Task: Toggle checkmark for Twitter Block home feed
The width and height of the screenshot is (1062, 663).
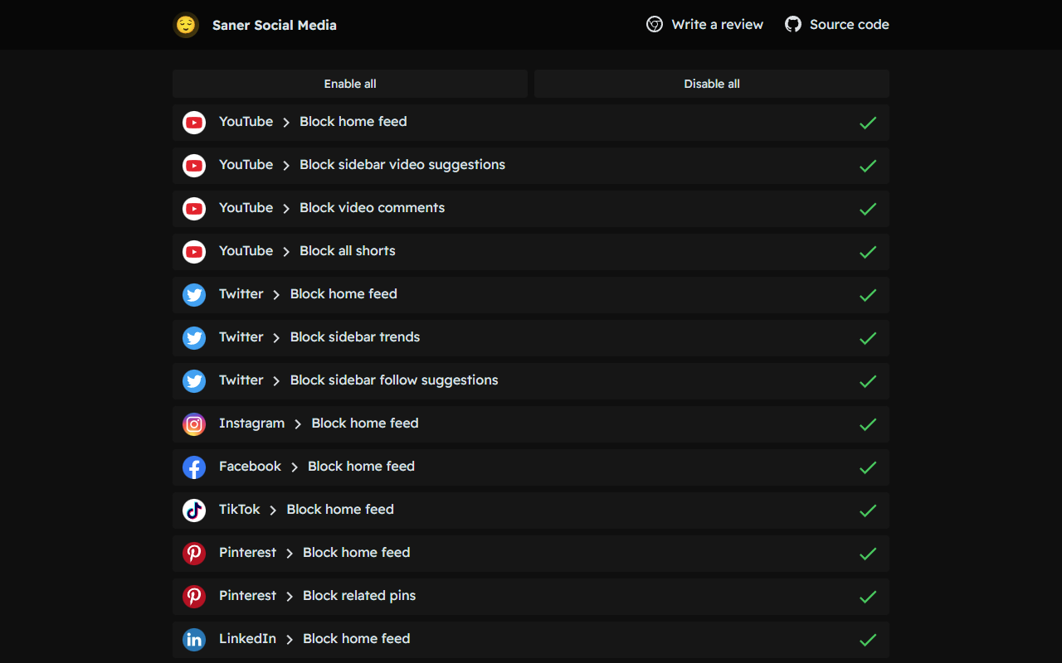Action: [x=868, y=295]
